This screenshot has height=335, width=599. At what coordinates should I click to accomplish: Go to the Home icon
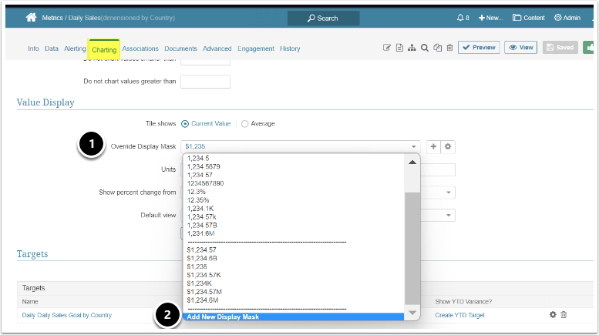31,18
